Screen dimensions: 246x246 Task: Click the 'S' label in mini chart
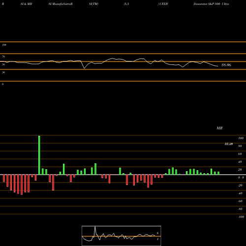[157, 233]
